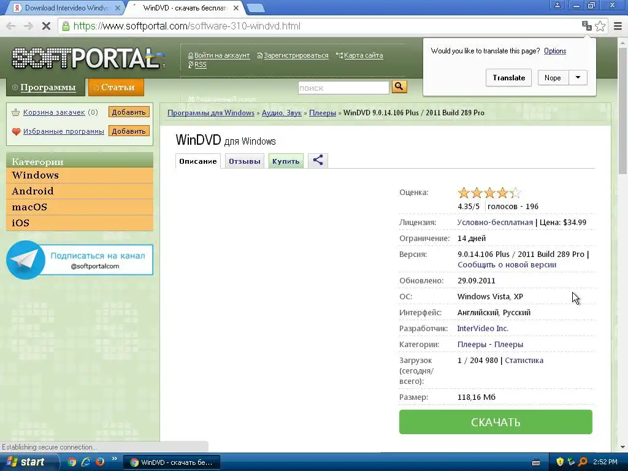Click the Translate button
This screenshot has width=628, height=471.
pos(508,78)
